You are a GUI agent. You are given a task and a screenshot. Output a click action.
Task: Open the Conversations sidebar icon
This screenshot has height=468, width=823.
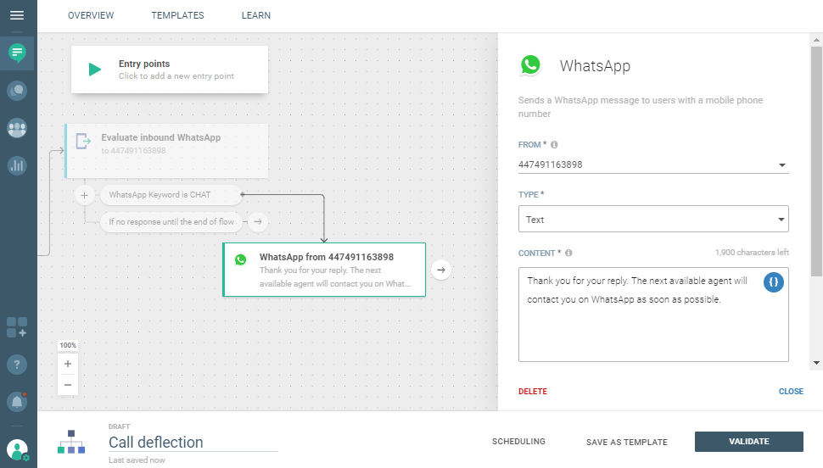click(x=17, y=91)
